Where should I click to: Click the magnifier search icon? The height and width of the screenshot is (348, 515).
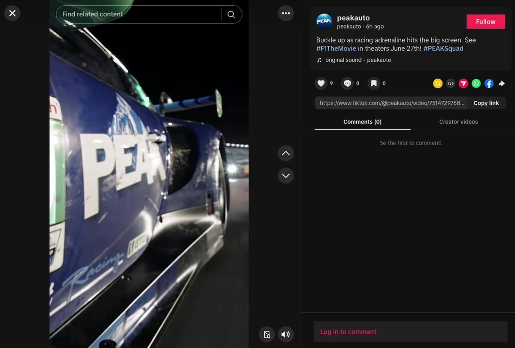[231, 15]
